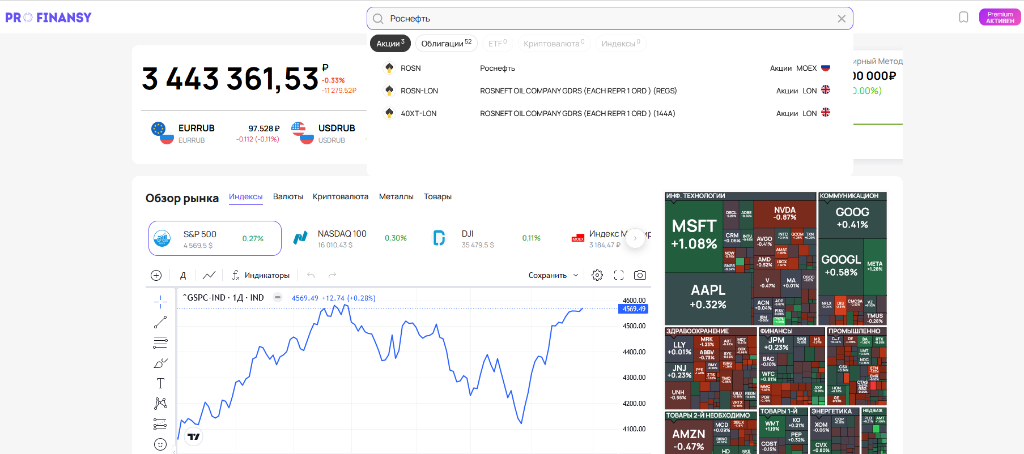Image resolution: width=1024 pixels, height=454 pixels.
Task: Click the JNJ heatmap tile
Action: (679, 371)
